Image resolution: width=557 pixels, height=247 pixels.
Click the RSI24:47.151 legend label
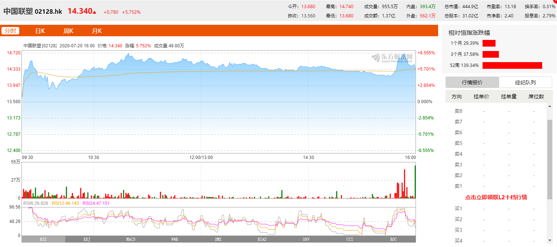[x=96, y=203]
